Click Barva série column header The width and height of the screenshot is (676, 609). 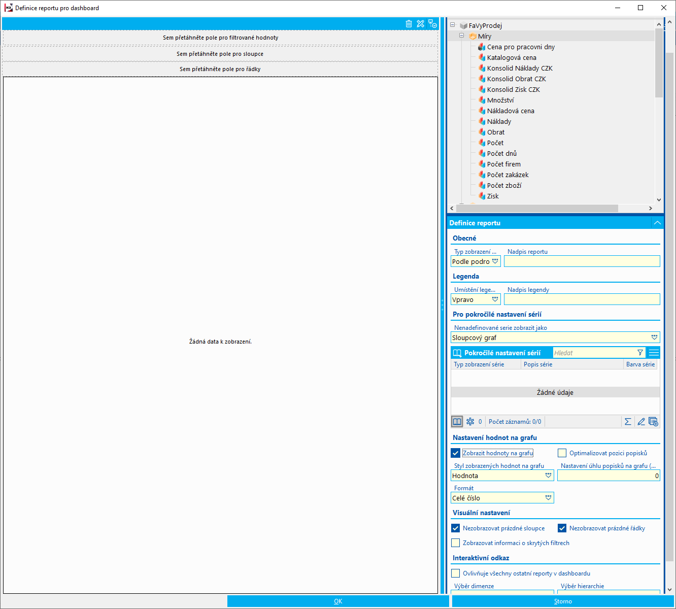[x=640, y=364]
